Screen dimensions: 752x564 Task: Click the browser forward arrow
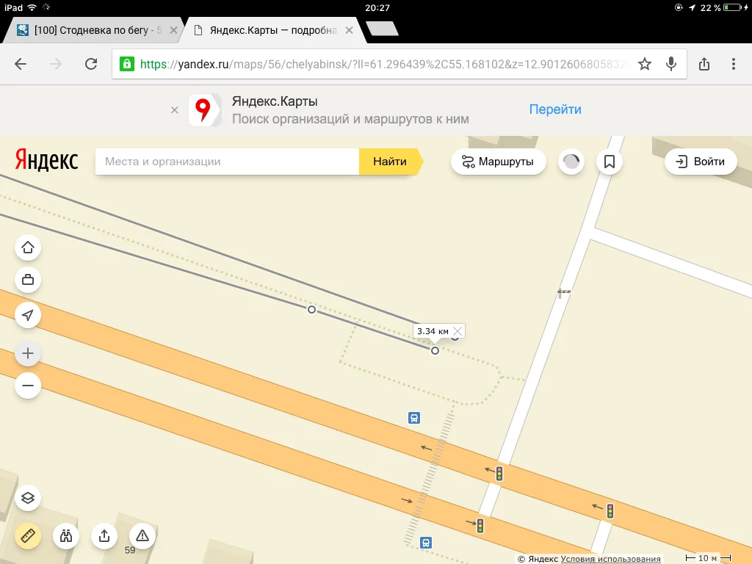coord(56,64)
